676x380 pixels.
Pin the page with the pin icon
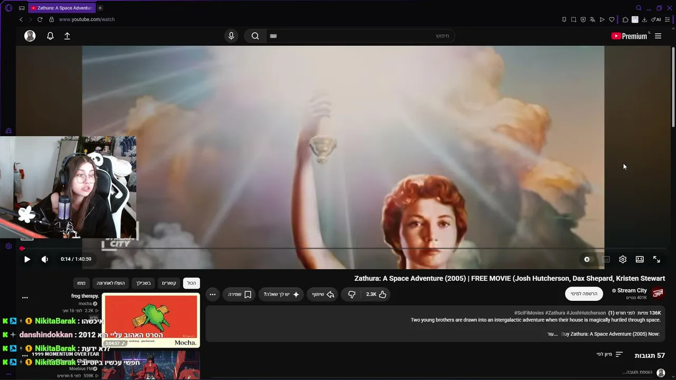[564, 20]
